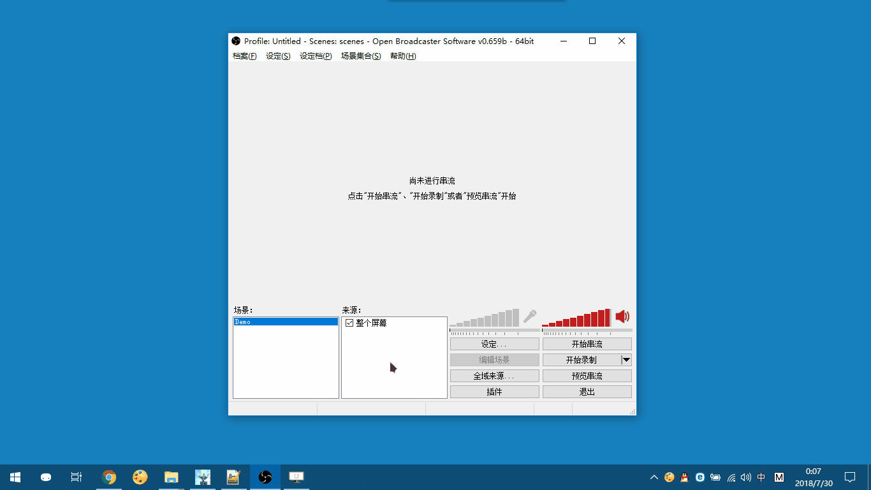Open the paint palette app in taskbar

pos(140,477)
